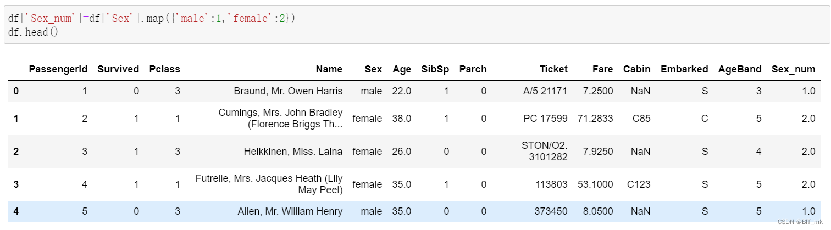Select the name cell Heikkinen, Miss. Laina
Screen dimensions: 831x230
[293, 152]
